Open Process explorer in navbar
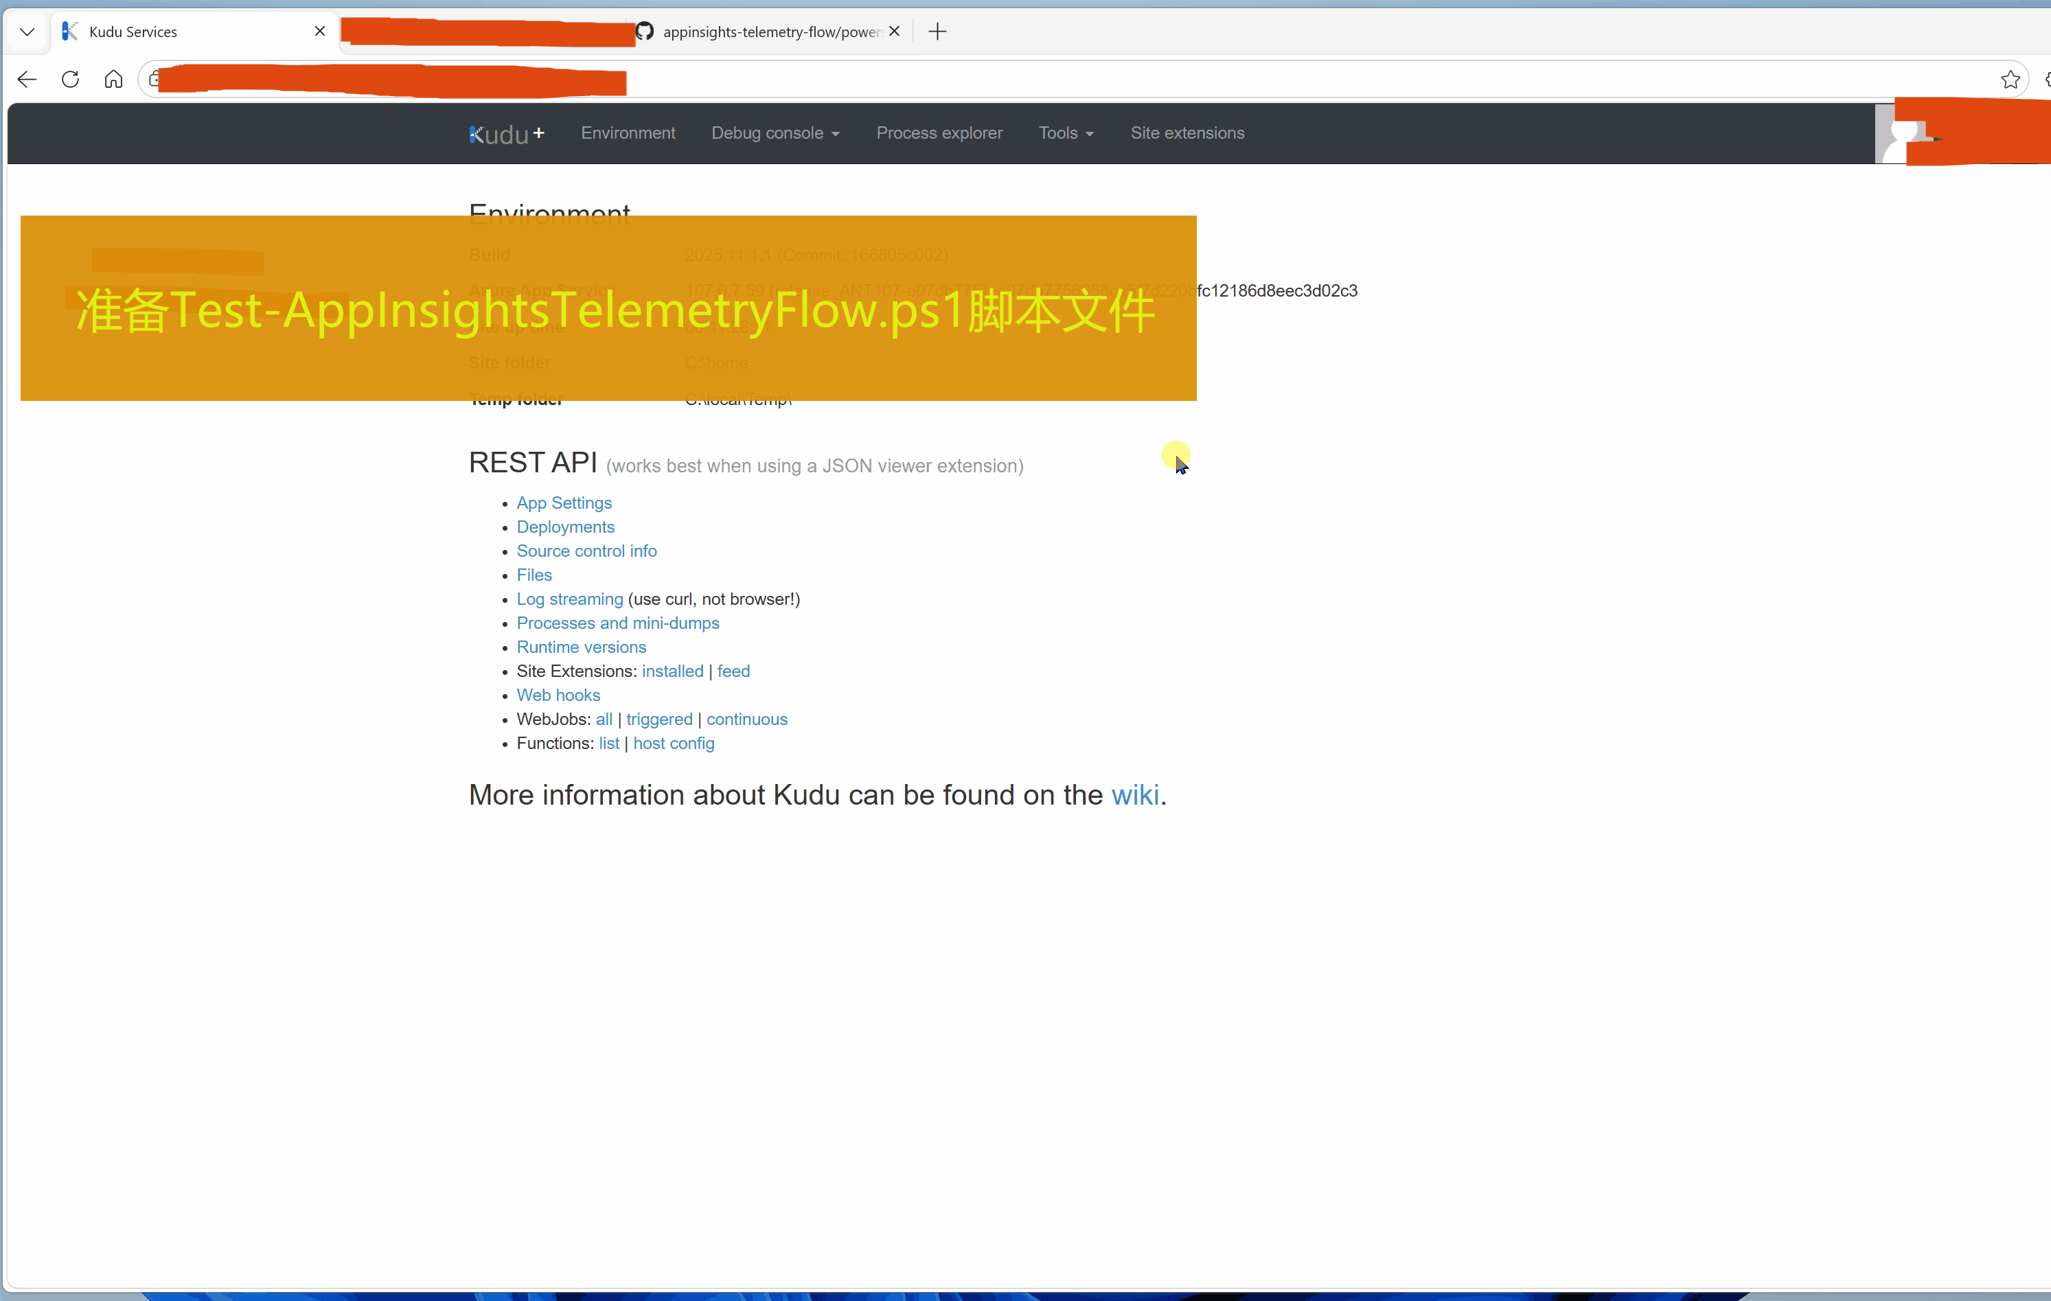2051x1301 pixels. pyautogui.click(x=939, y=134)
